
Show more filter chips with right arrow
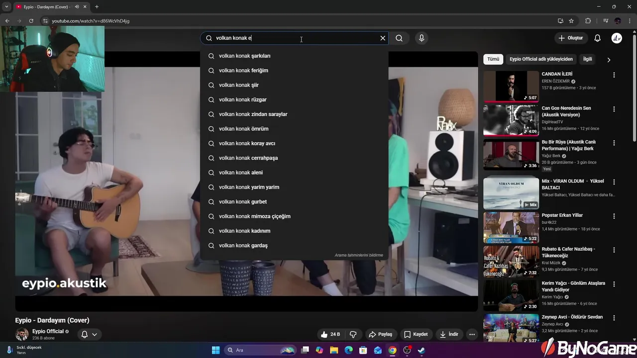pyautogui.click(x=609, y=60)
